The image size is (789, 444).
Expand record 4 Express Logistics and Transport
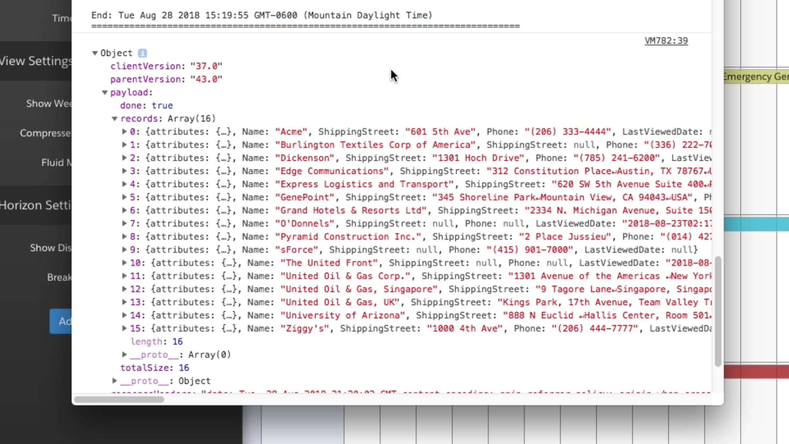coord(124,184)
